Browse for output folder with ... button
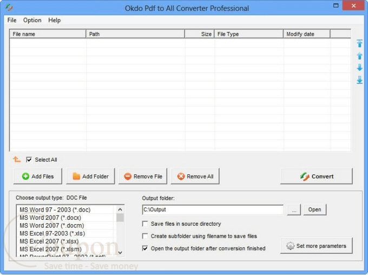The image size is (368, 275). (x=294, y=209)
